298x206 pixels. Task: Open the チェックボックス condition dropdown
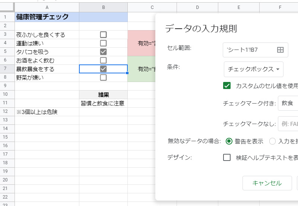tap(254, 69)
